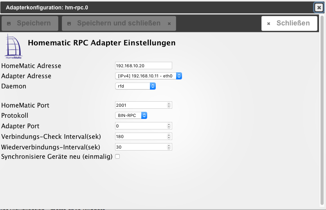This screenshot has width=326, height=210.
Task: Click the x icon on Speichern und schließen
Action: coord(169,23)
